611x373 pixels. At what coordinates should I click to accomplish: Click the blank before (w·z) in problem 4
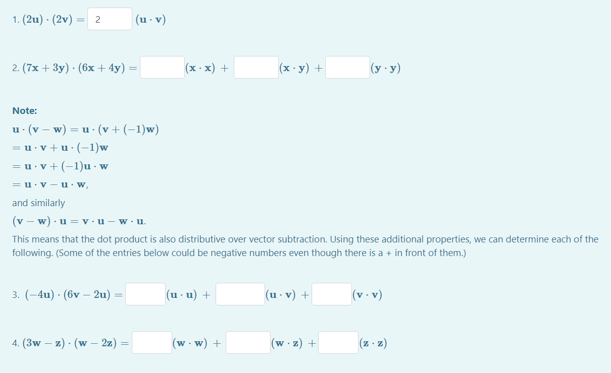(248, 342)
